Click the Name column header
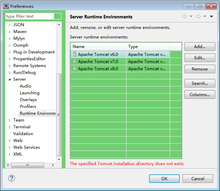The image size is (220, 191). [x=98, y=47]
